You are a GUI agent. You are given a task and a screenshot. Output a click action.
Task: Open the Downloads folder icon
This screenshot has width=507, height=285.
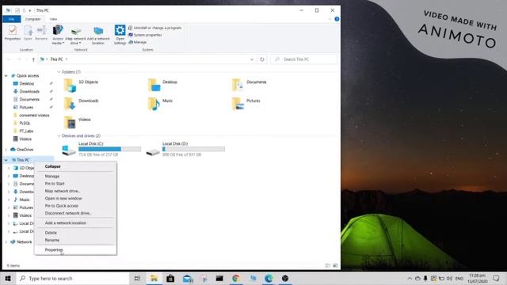point(70,104)
